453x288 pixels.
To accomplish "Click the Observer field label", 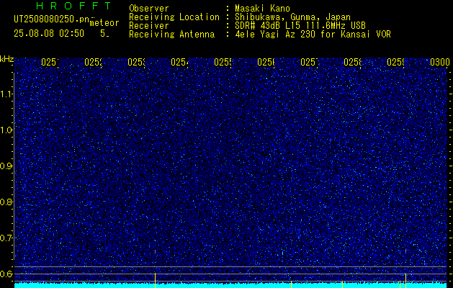I will point(149,9).
